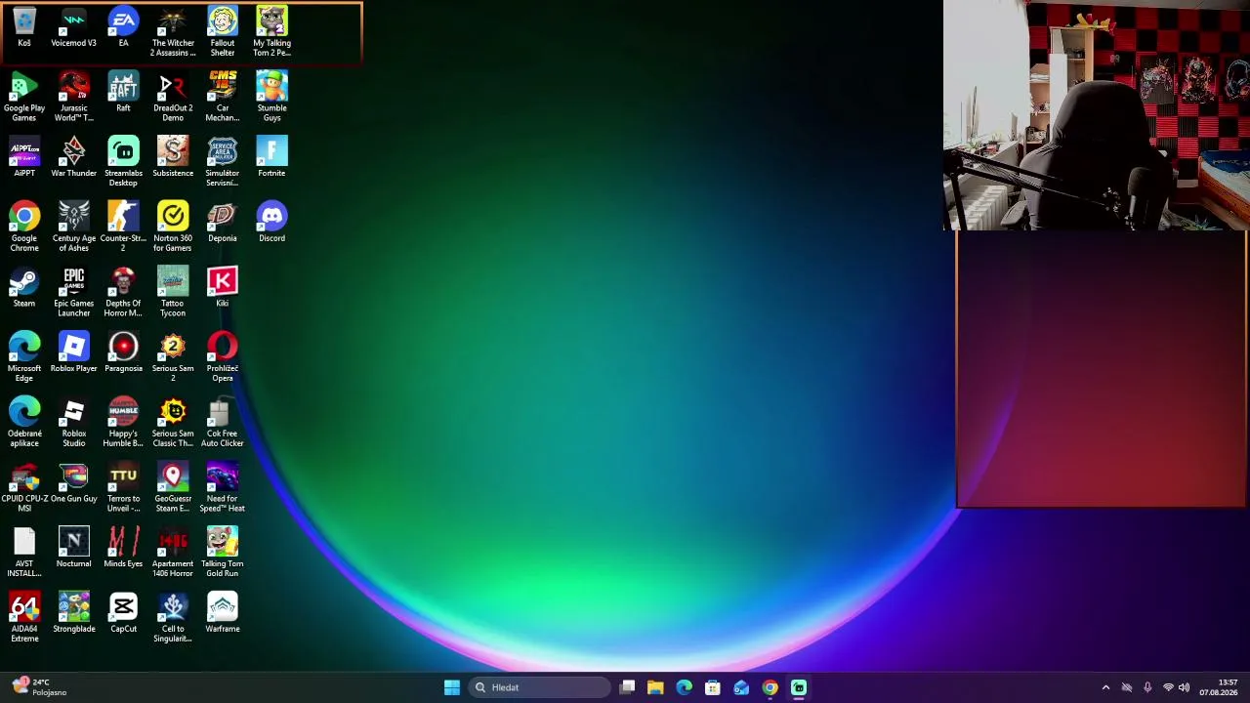Image resolution: width=1250 pixels, height=703 pixels.
Task: Open the Windows Start menu
Action: click(452, 687)
